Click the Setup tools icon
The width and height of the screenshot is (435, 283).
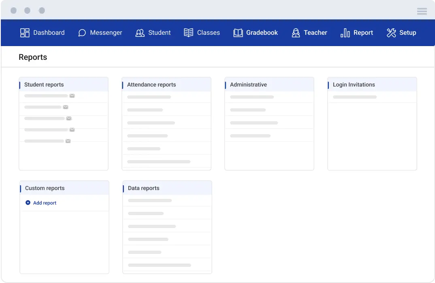[391, 33]
